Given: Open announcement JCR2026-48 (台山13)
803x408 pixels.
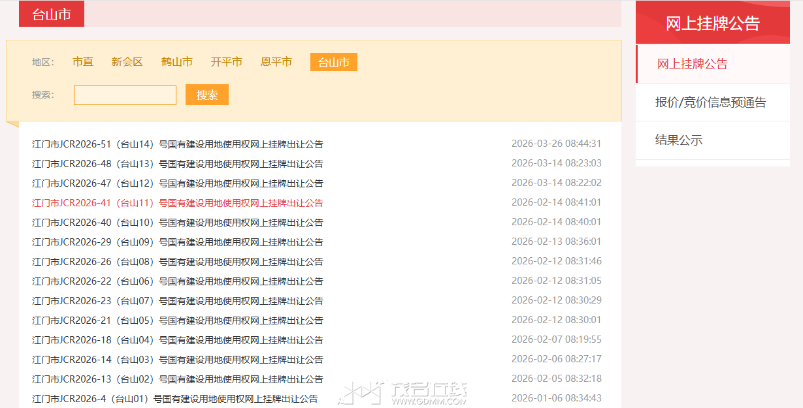Looking at the screenshot, I should coord(178,164).
